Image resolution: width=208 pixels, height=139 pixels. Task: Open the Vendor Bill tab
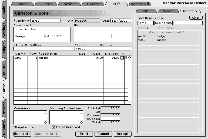[x=140, y=4]
